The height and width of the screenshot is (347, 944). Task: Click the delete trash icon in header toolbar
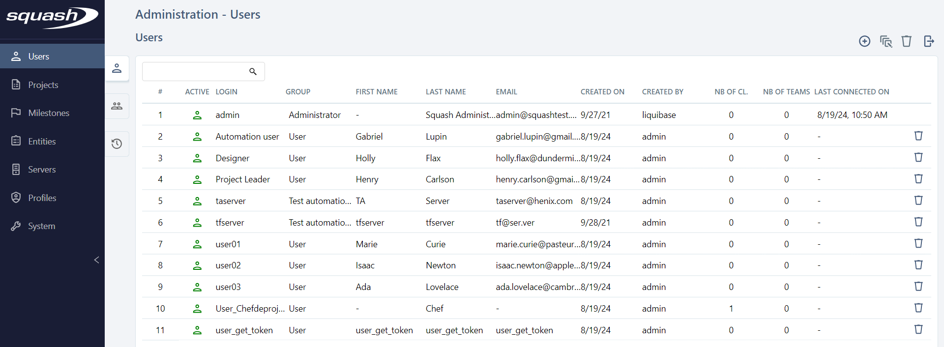[906, 41]
